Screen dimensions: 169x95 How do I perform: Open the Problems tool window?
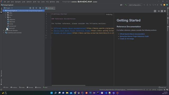coord(14,87)
